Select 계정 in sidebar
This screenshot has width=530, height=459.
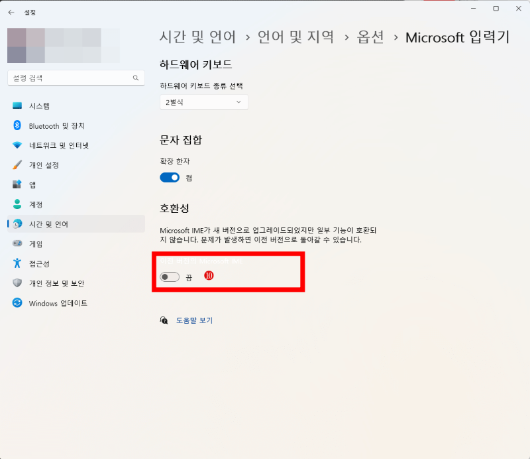(76, 204)
